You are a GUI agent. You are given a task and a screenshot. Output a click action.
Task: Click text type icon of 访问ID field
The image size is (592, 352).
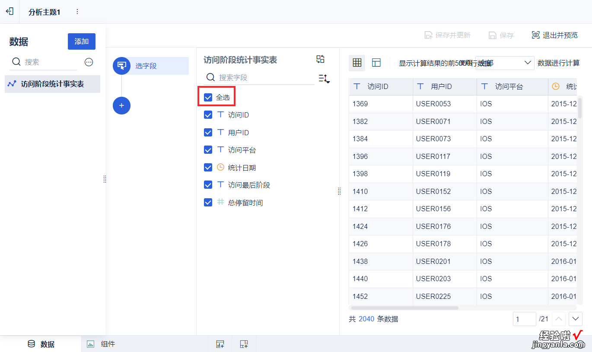point(220,115)
